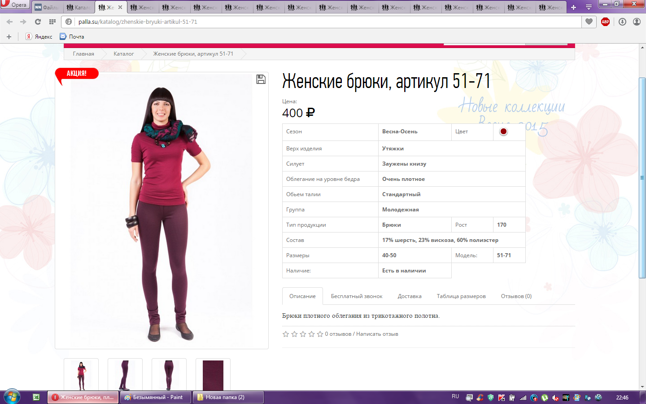646x404 pixels.
Task: Reload the page with refresh icon
Action: click(38, 22)
